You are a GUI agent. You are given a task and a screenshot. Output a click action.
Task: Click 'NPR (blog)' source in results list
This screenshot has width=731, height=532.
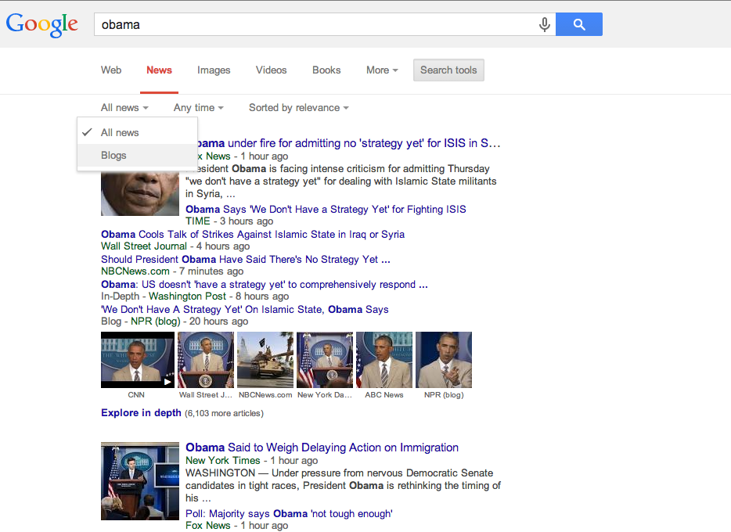tap(155, 322)
